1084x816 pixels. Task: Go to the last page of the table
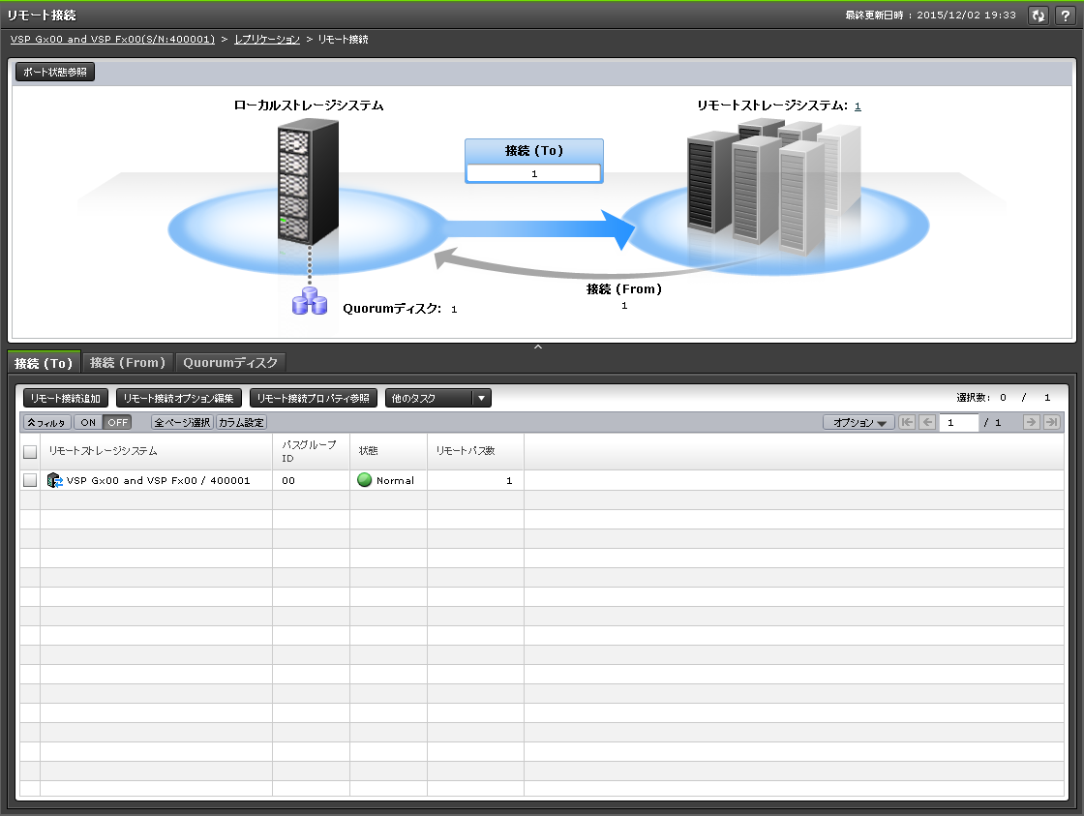pyautogui.click(x=1052, y=422)
